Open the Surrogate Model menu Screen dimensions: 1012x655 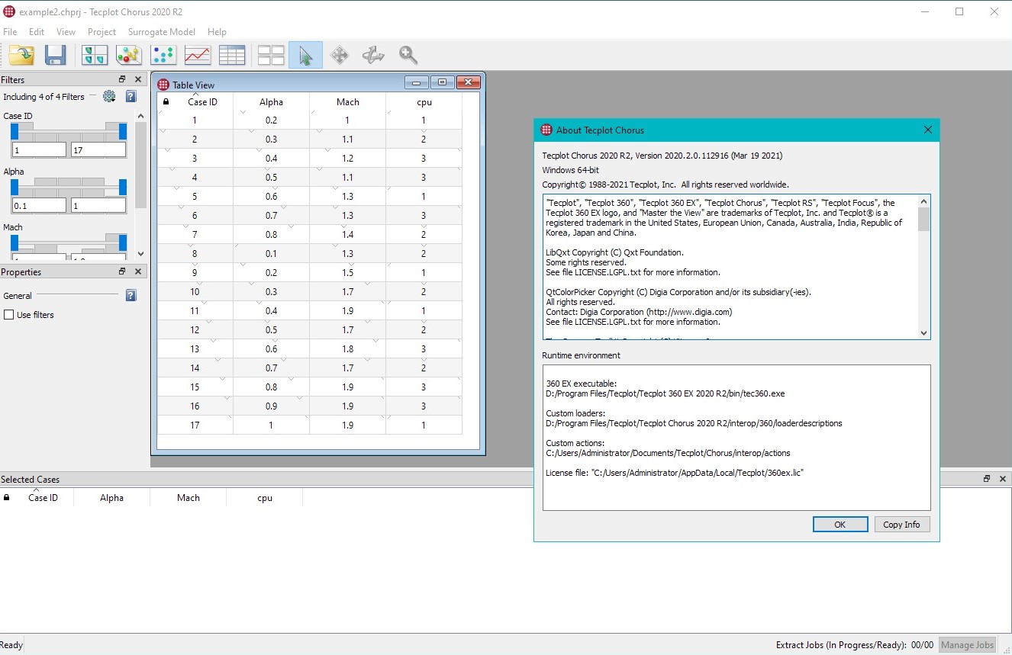point(162,32)
